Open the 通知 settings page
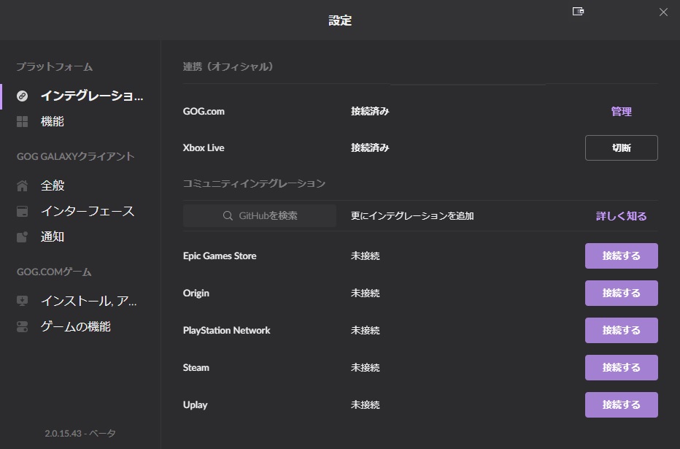680x449 pixels. [80, 237]
